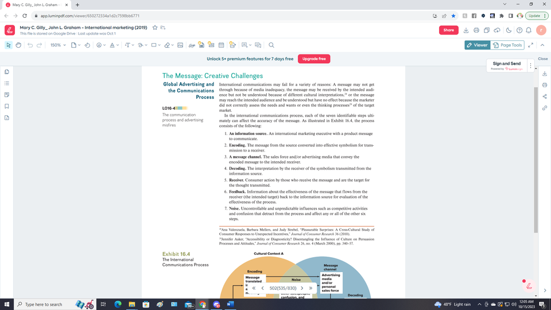Open the document outline panel
This screenshot has height=310, width=551.
tap(7, 83)
